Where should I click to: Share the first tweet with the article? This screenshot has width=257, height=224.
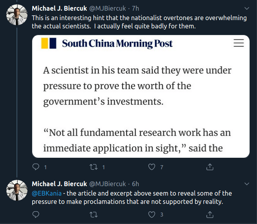click(x=210, y=167)
